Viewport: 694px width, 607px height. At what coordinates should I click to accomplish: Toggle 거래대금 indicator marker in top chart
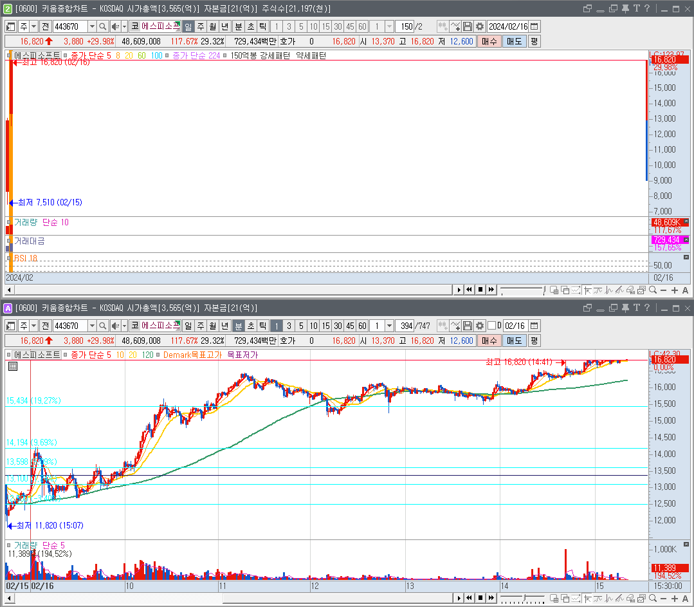[9, 241]
